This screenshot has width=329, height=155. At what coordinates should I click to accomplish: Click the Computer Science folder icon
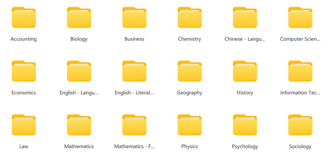(300, 18)
